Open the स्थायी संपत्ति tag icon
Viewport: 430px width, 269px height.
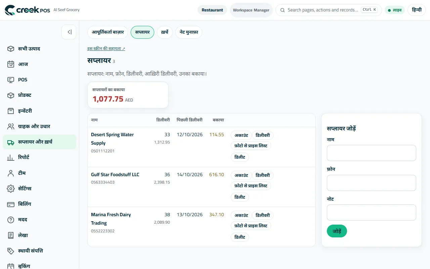pos(11,251)
